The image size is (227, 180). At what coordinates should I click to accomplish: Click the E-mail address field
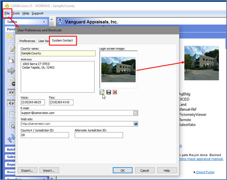[x=77, y=113]
